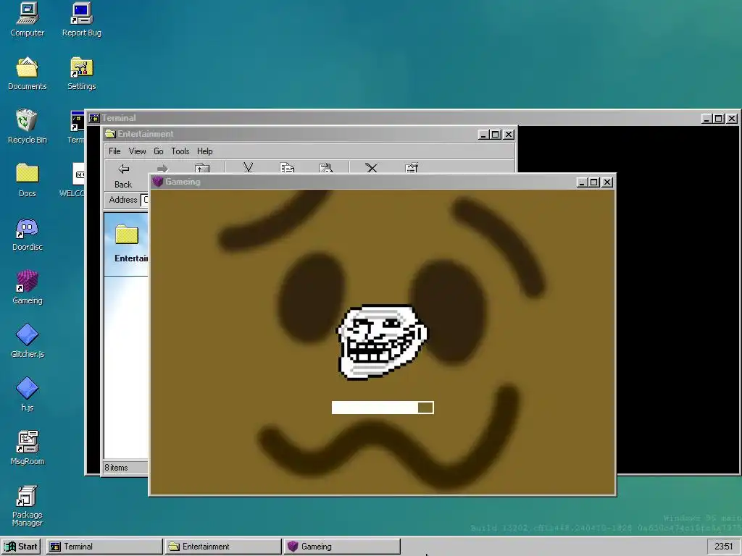Click the Copy toolbar icon
The width and height of the screenshot is (742, 556).
(287, 168)
